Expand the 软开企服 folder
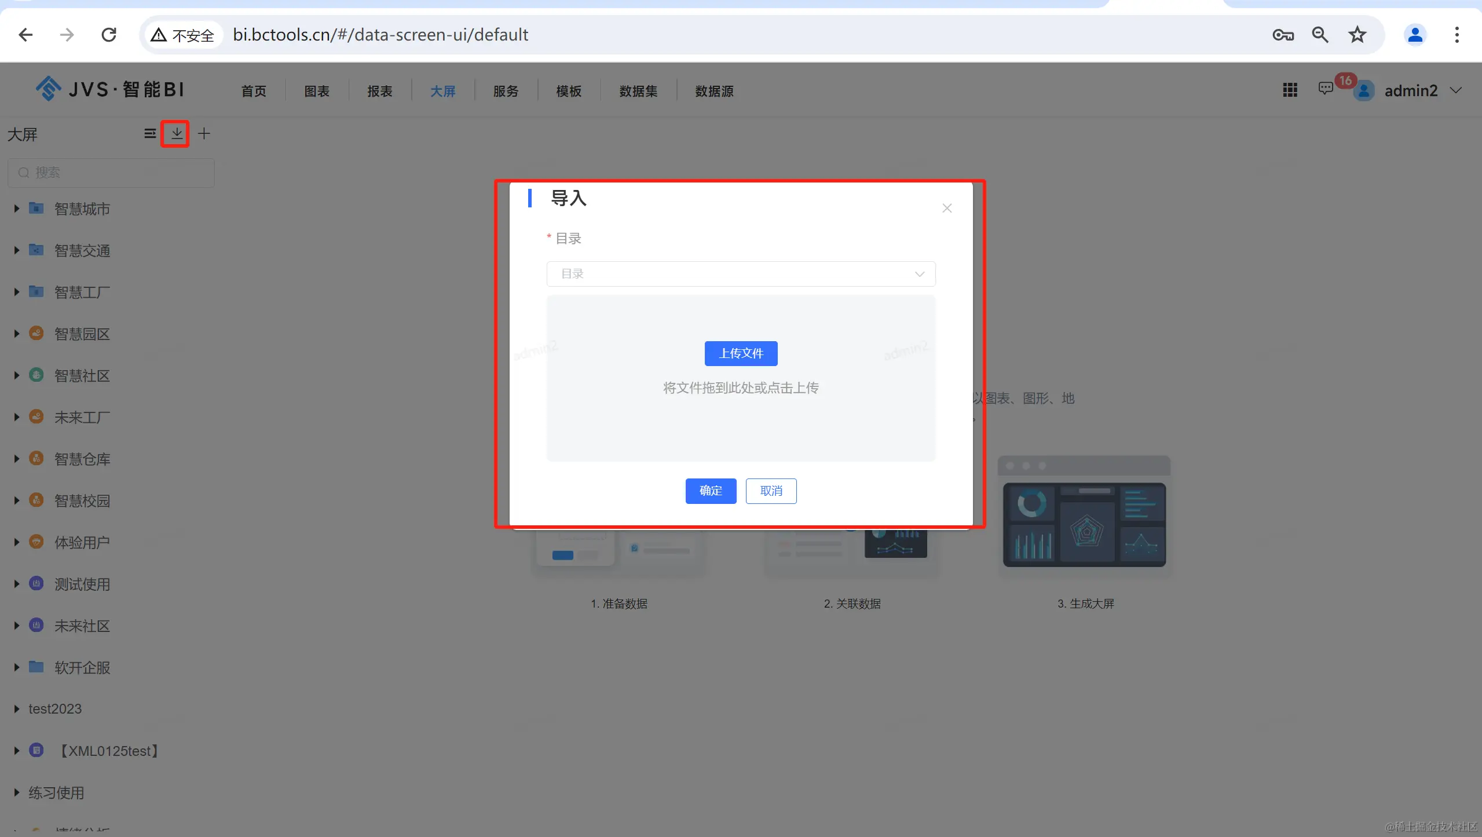Image resolution: width=1482 pixels, height=837 pixels. [x=17, y=667]
